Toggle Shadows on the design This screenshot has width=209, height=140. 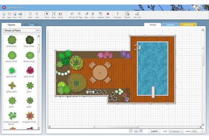pyautogui.click(x=128, y=15)
